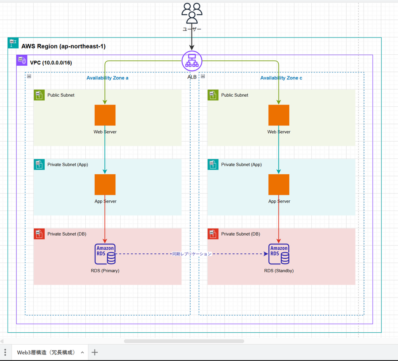Image resolution: width=398 pixels, height=361 pixels.
Task: Select the RDS (Primary) database icon
Action: [x=105, y=254]
